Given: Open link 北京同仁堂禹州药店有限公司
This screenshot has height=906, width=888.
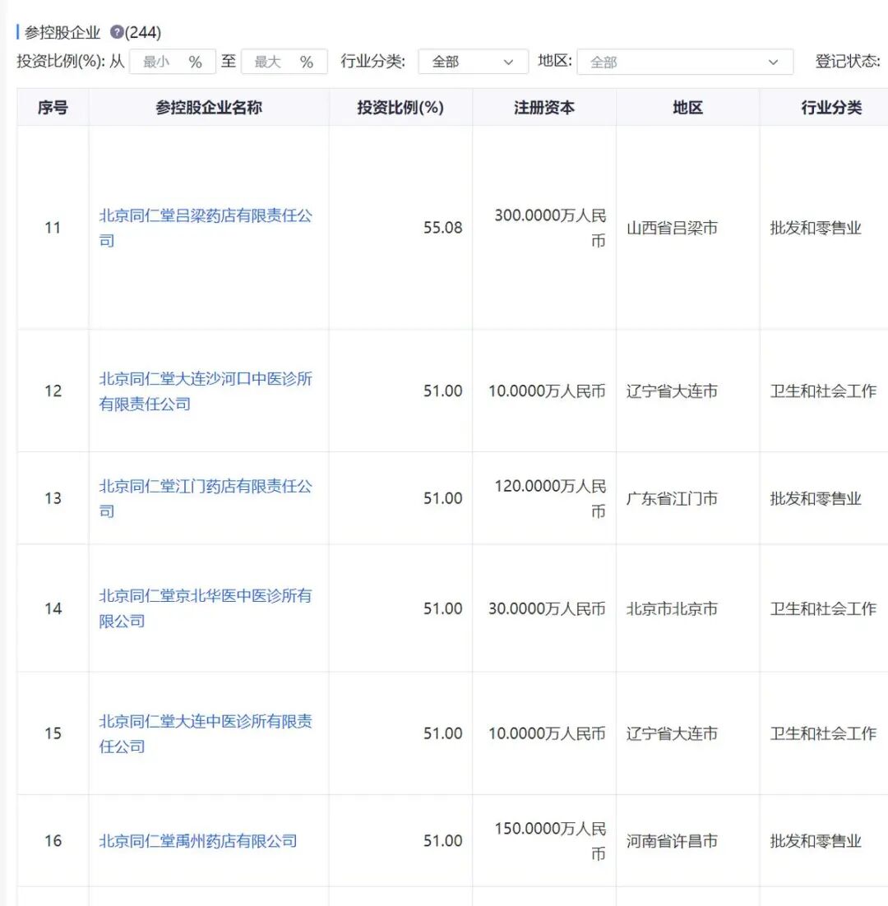Looking at the screenshot, I should (x=197, y=841).
